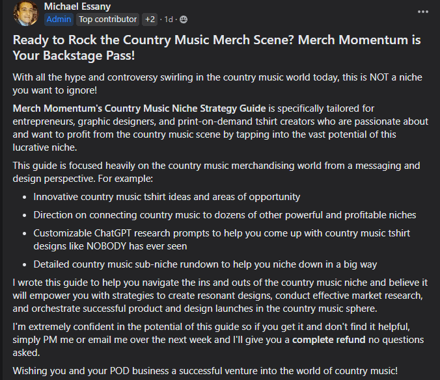This screenshot has width=440, height=380.
Task: Open the post via the 1d timestamp
Action: tap(169, 19)
